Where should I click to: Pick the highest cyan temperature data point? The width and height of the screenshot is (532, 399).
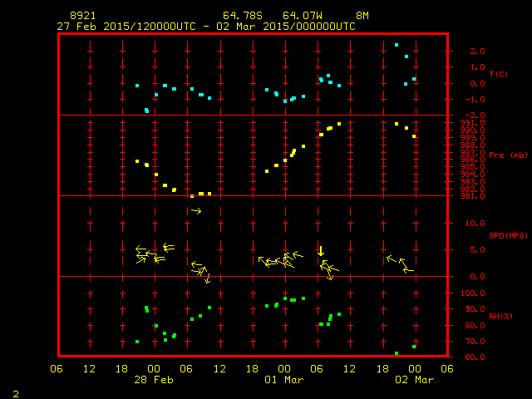click(397, 45)
